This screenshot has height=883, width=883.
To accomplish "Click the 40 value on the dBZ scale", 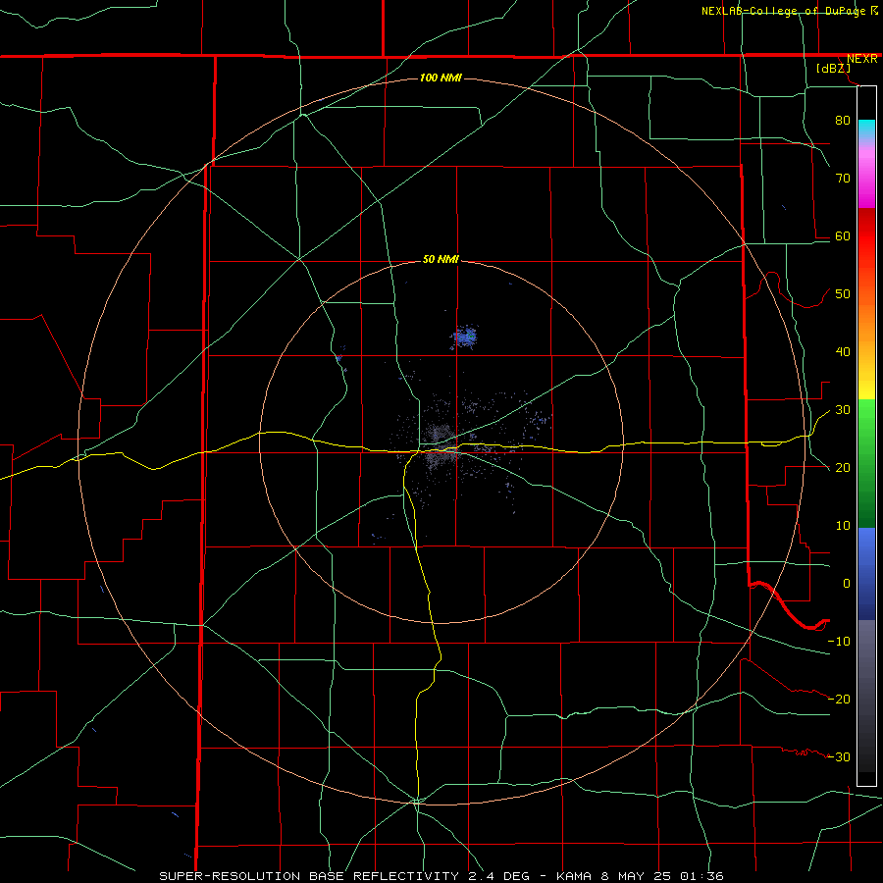I will click(x=843, y=351).
